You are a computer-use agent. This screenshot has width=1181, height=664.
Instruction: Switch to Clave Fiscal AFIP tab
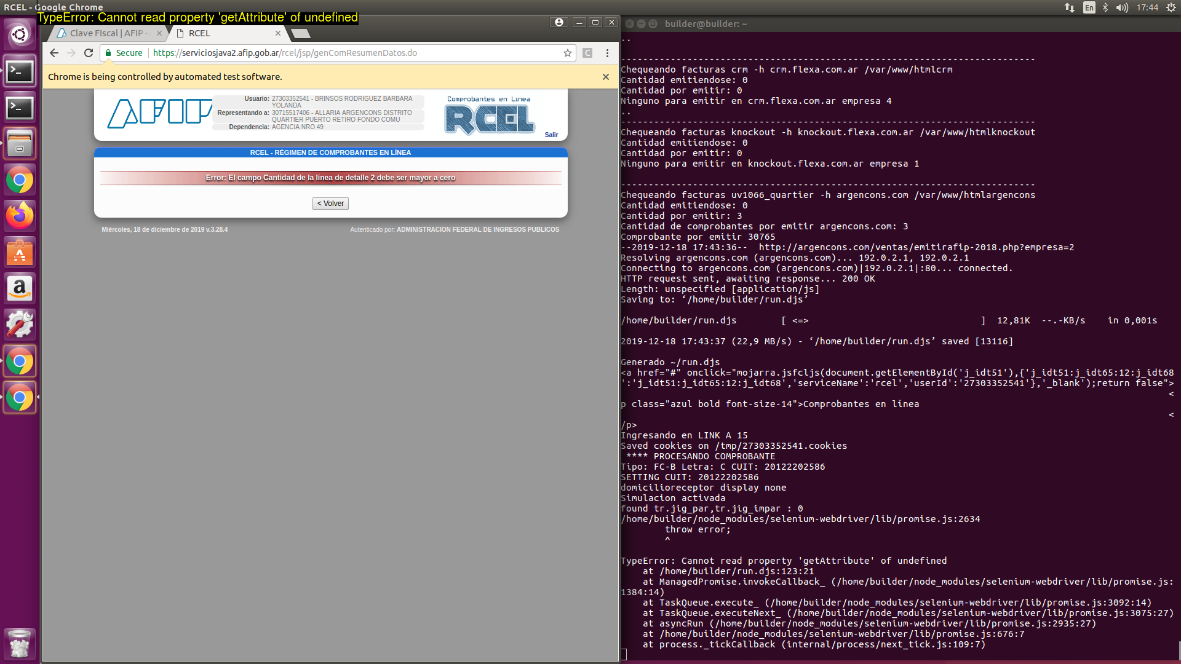(x=106, y=33)
